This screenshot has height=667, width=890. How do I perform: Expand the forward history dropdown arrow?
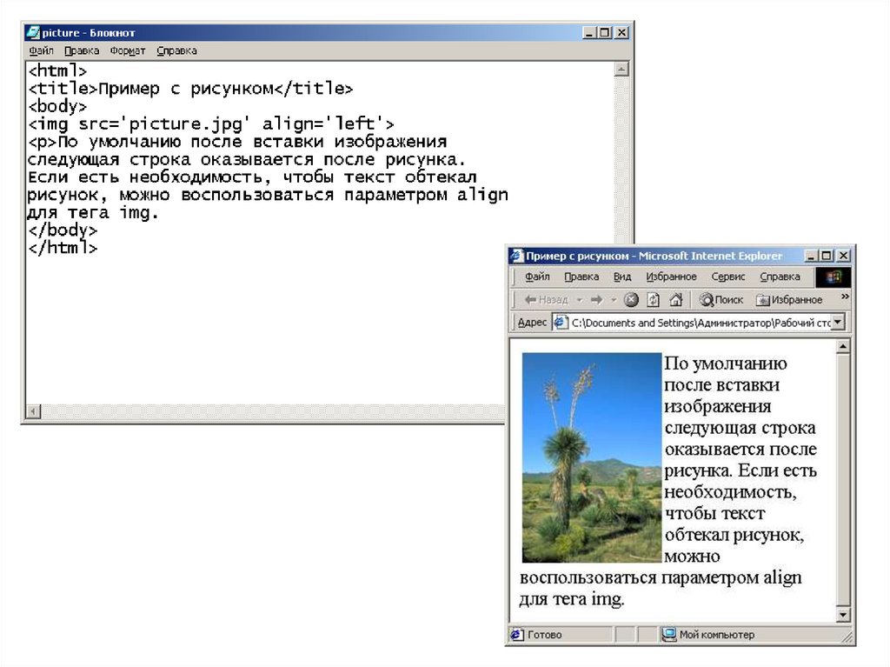(x=613, y=299)
